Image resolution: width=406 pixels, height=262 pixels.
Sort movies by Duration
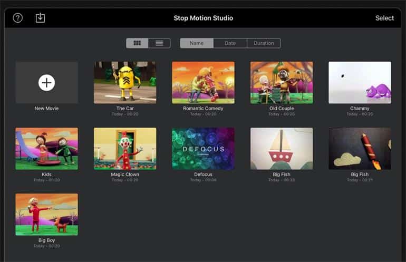pyautogui.click(x=264, y=43)
